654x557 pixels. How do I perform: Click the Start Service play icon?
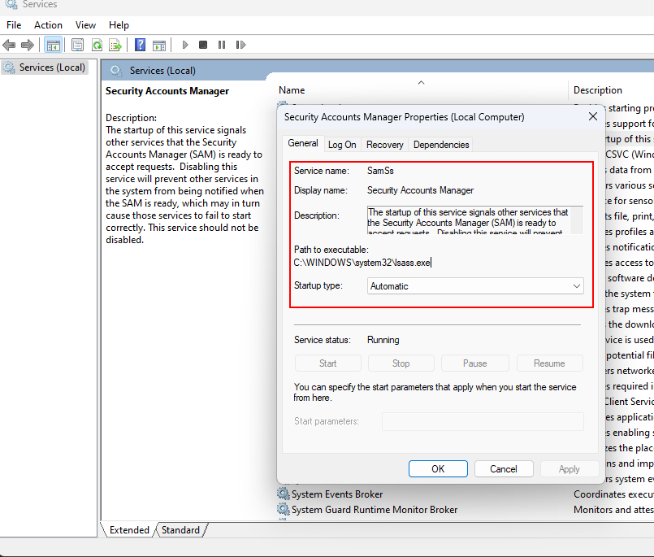[x=185, y=45]
